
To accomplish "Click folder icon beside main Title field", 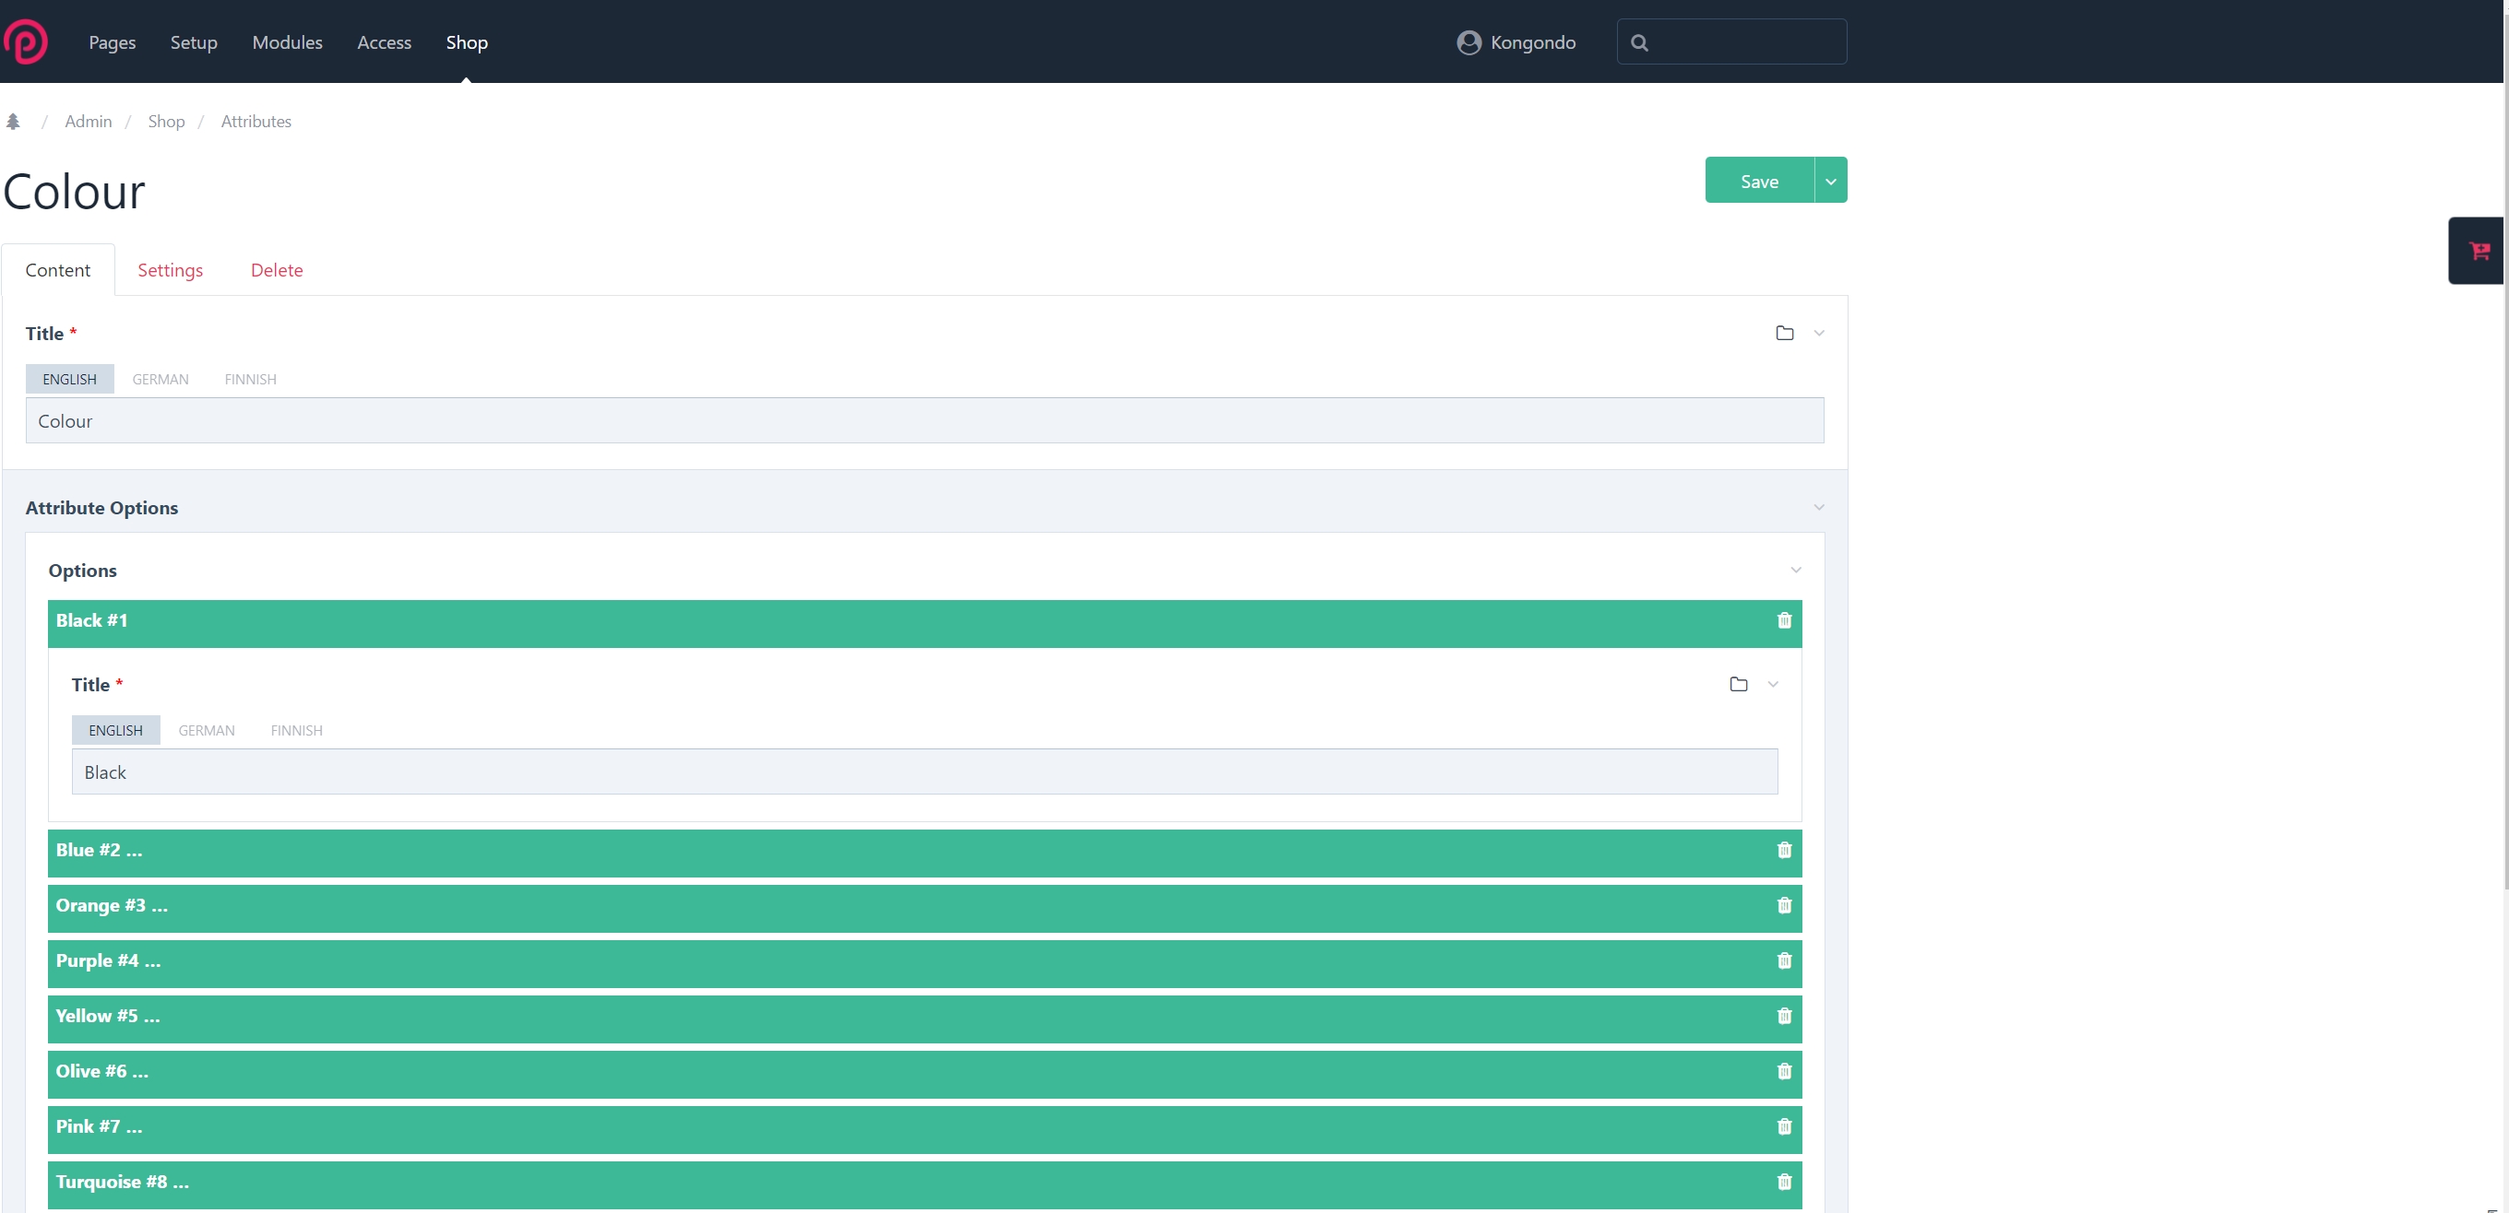I will (1784, 333).
